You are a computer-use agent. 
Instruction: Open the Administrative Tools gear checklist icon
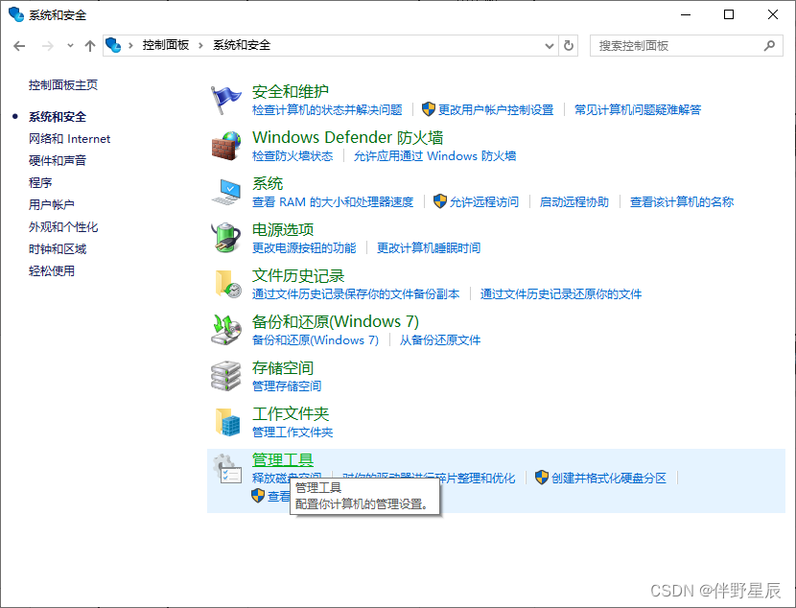[x=227, y=468]
